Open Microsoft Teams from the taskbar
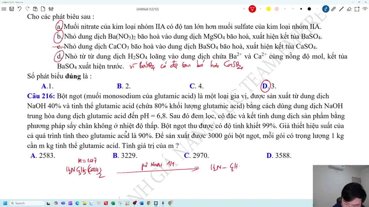This screenshot has width=369, height=207. click(63, 203)
